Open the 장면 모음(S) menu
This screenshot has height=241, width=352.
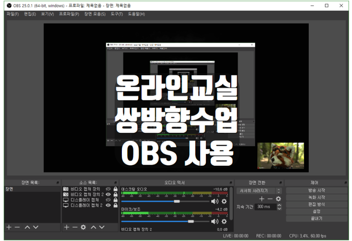95,14
